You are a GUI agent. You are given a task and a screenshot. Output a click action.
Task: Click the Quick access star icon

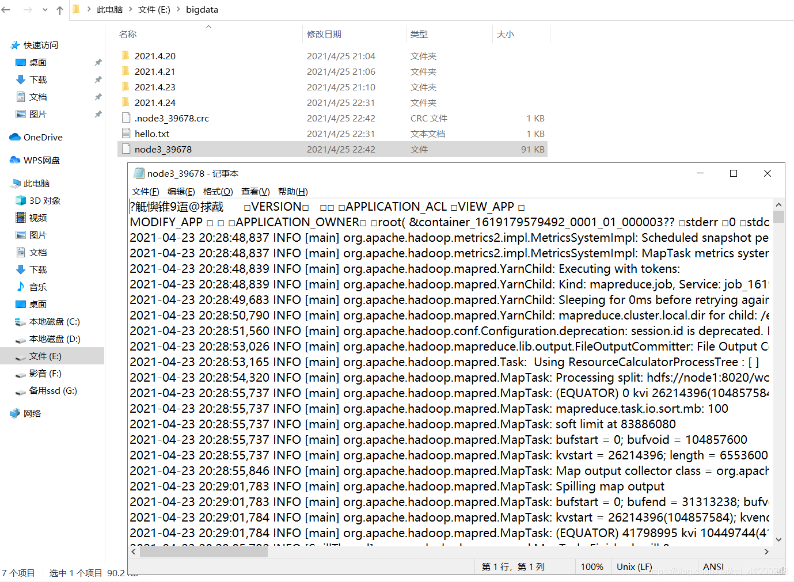tap(16, 45)
